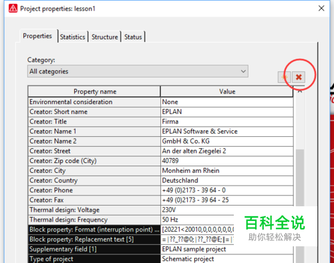Select the Creator: Name 1 property

(x=94, y=131)
